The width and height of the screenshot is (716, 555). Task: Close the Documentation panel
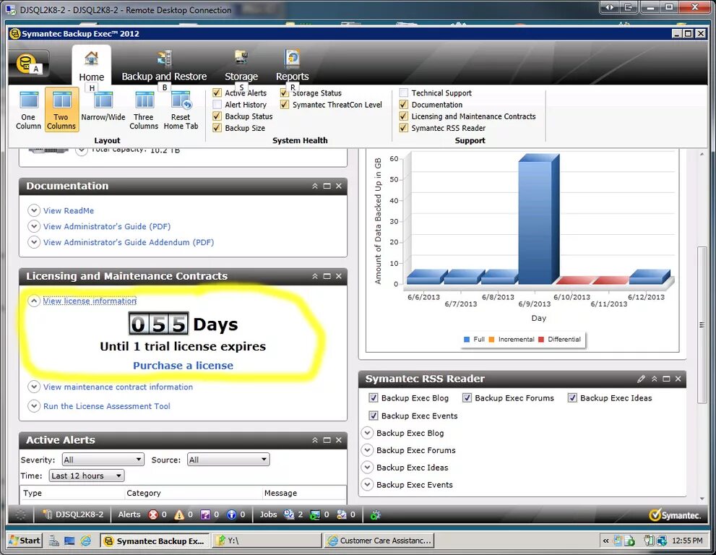click(x=338, y=186)
